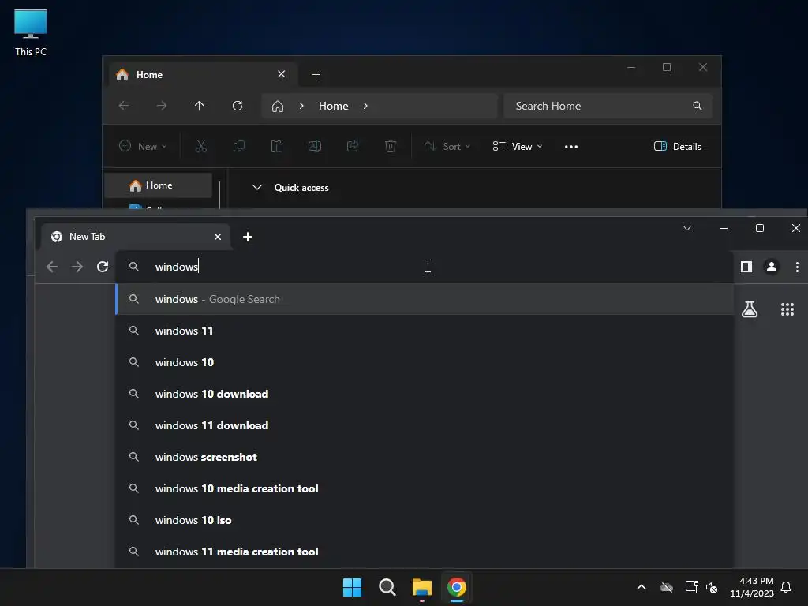Close the Home tab in File Explorer
This screenshot has width=808, height=606.
[282, 74]
